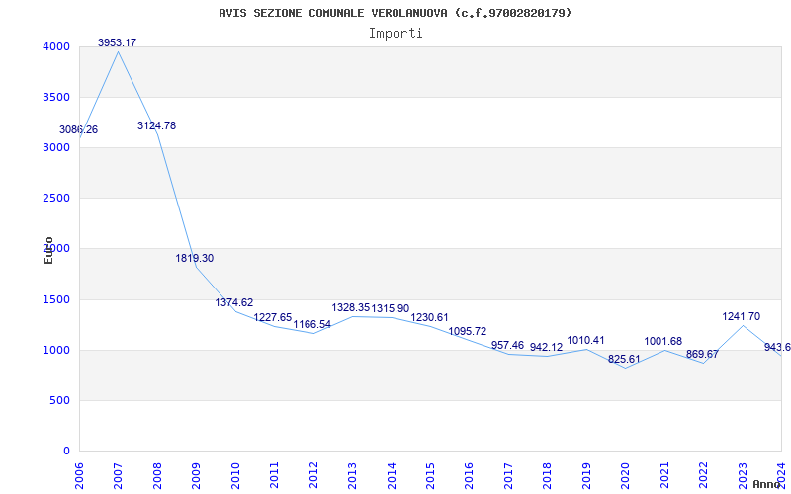Click the 3953.17 peak value label
Screen dimensions: 791x494
[x=117, y=42]
